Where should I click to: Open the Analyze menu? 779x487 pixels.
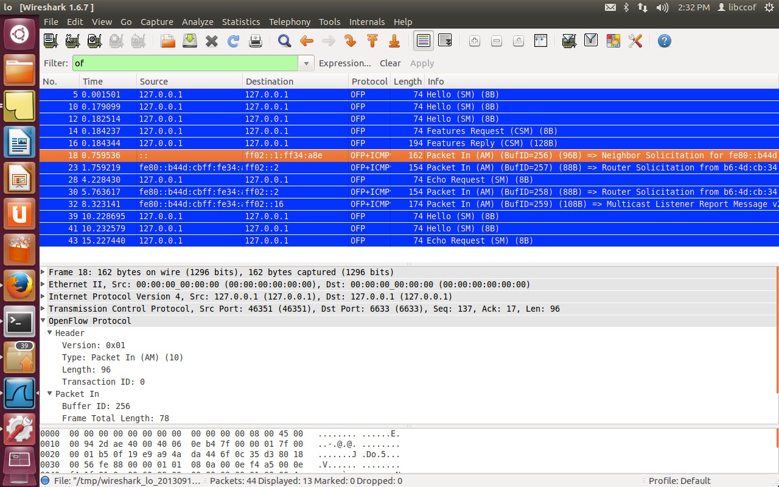click(x=198, y=21)
